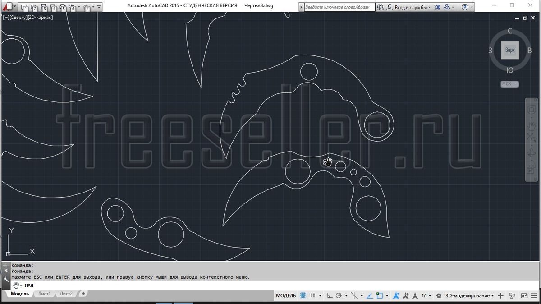This screenshot has height=304, width=541.
Task: Toggle ortho mode in status bar
Action: 330,296
